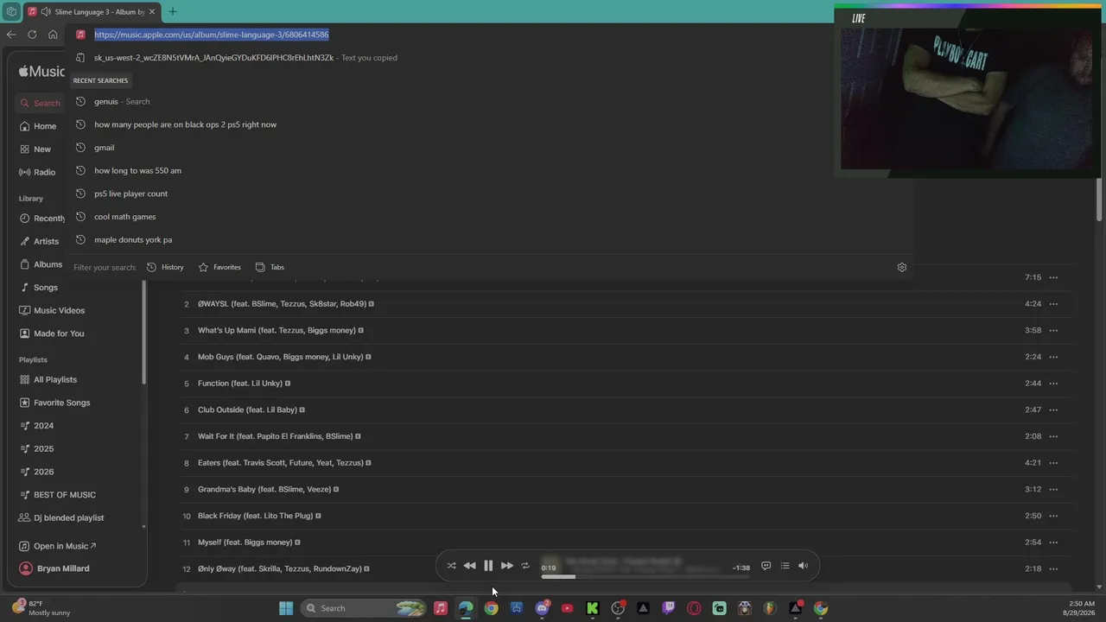
Task: Open the 2024 playlist
Action: pyautogui.click(x=36, y=426)
